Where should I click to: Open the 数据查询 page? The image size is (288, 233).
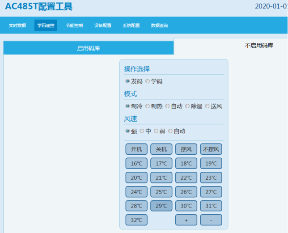click(160, 25)
